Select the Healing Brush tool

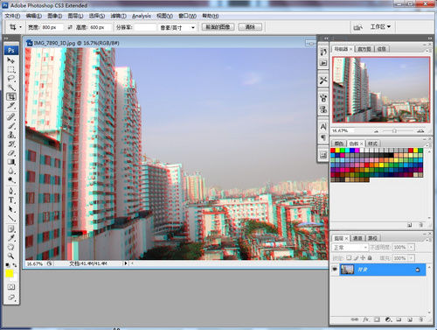[11, 117]
